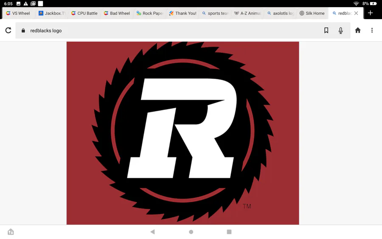The height and width of the screenshot is (239, 382).
Task: Tap the lock icon in address bar
Action: [x=23, y=31]
